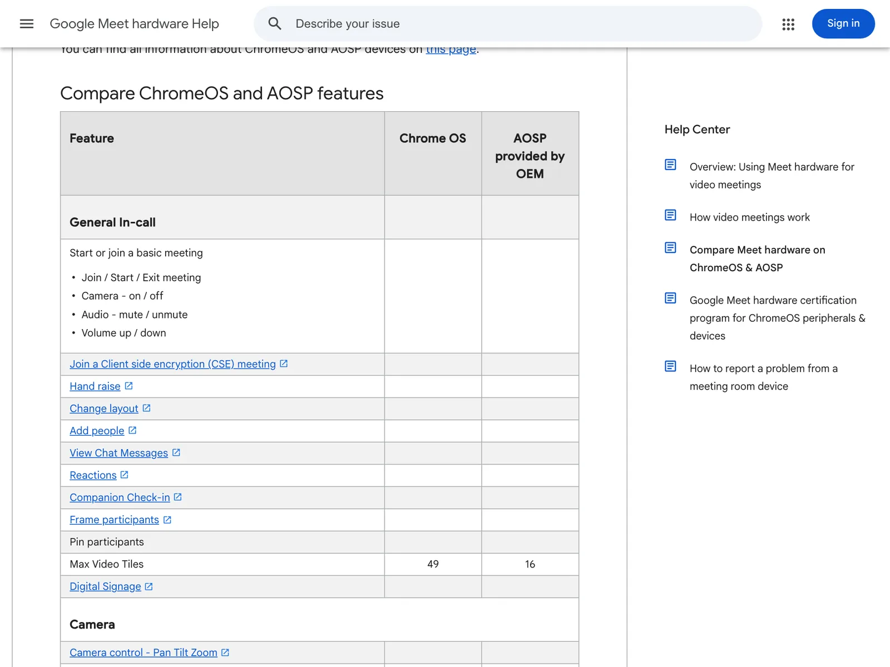This screenshot has height=667, width=890.
Task: Click external-link icon beside Digital Signage
Action: point(149,586)
